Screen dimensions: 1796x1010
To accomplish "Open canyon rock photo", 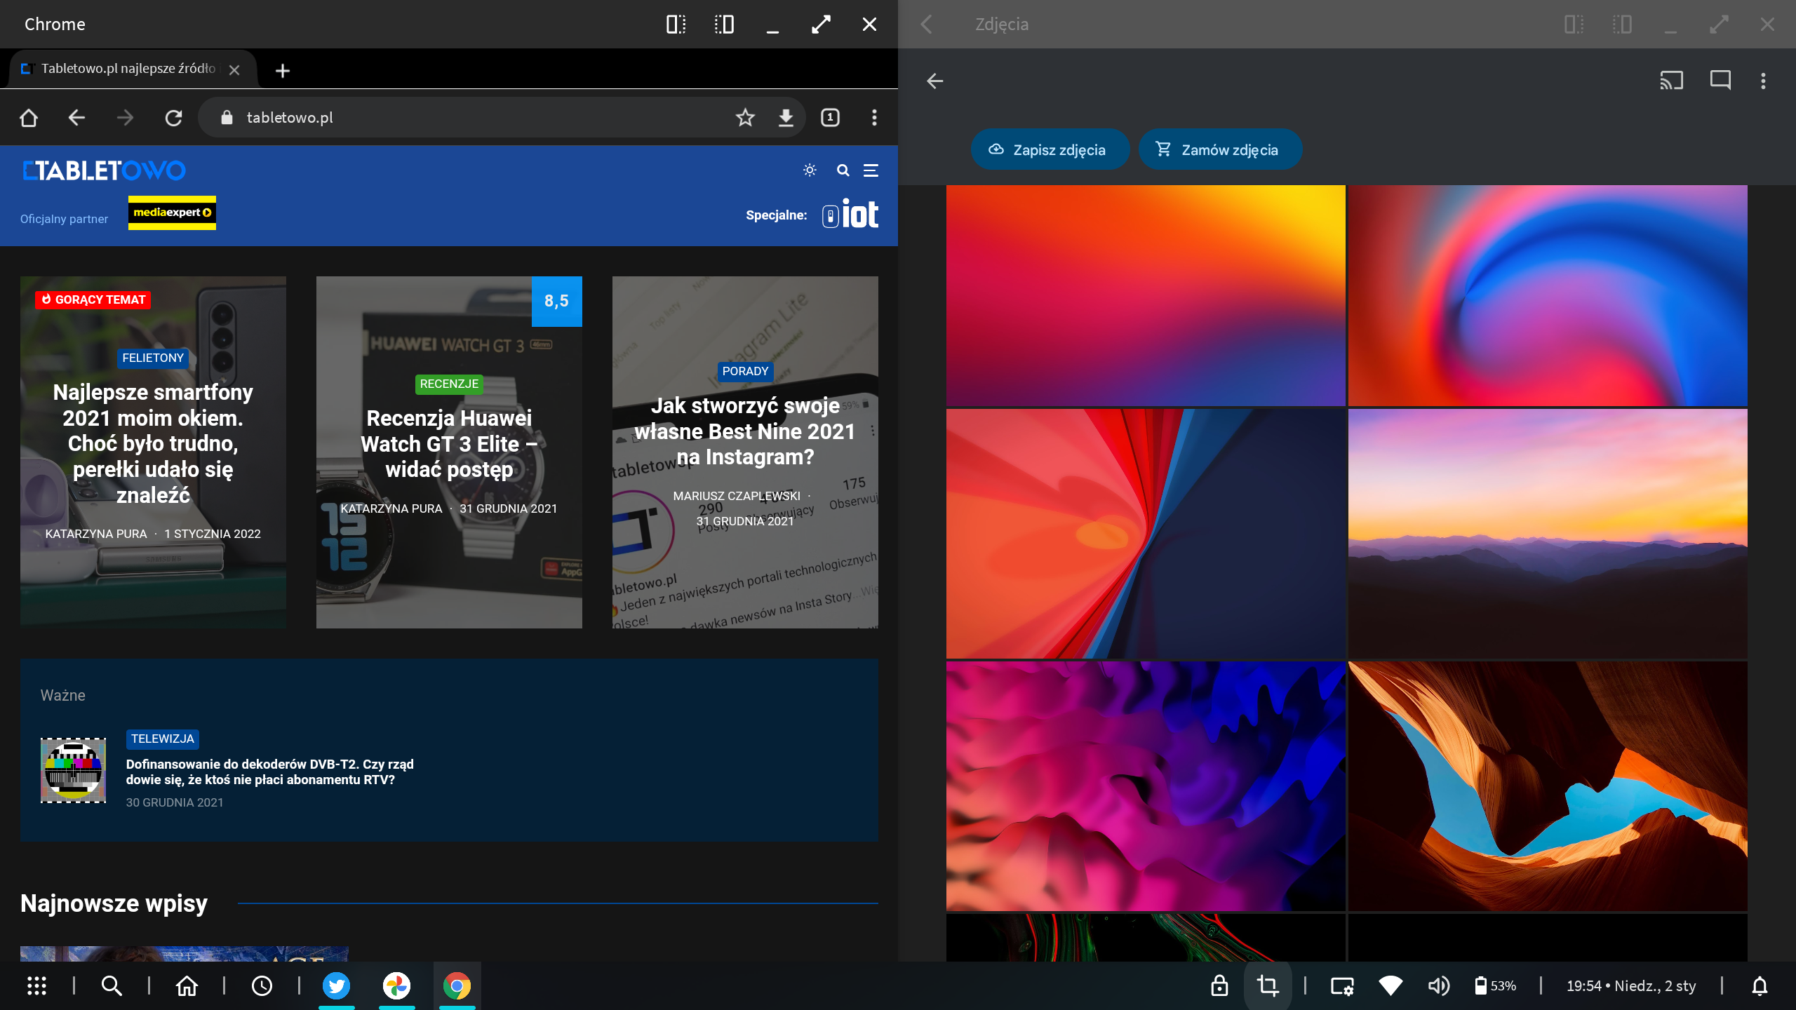I will coord(1548,786).
